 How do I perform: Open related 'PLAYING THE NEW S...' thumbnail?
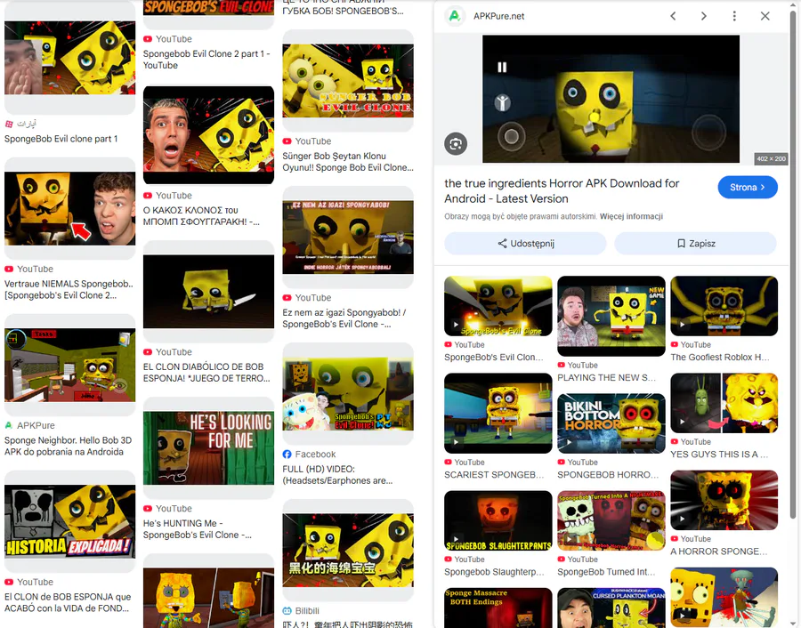pyautogui.click(x=611, y=316)
